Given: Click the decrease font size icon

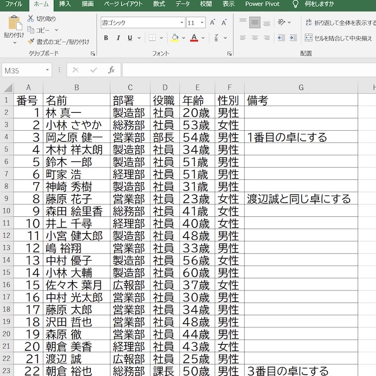Looking at the screenshot, I should [x=224, y=23].
